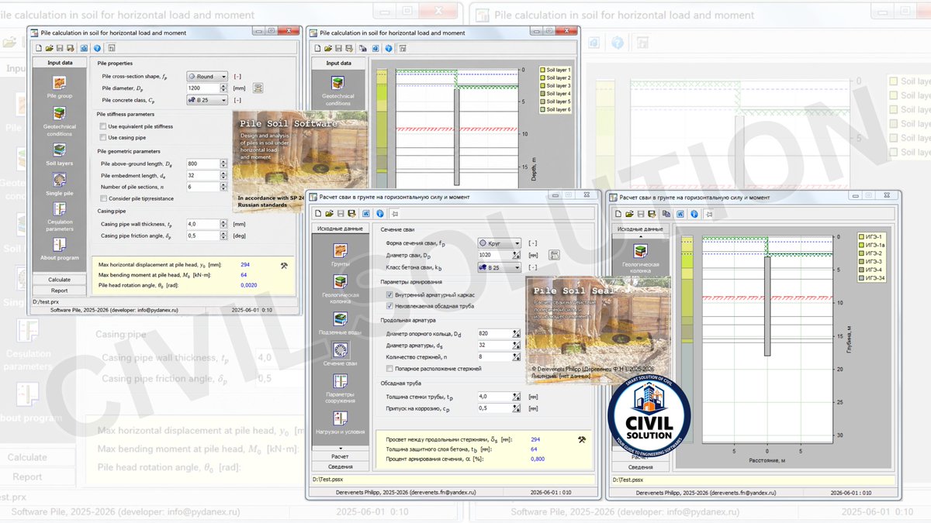Click Количество стержней spinner arrows
The image size is (931, 523).
pyautogui.click(x=516, y=357)
